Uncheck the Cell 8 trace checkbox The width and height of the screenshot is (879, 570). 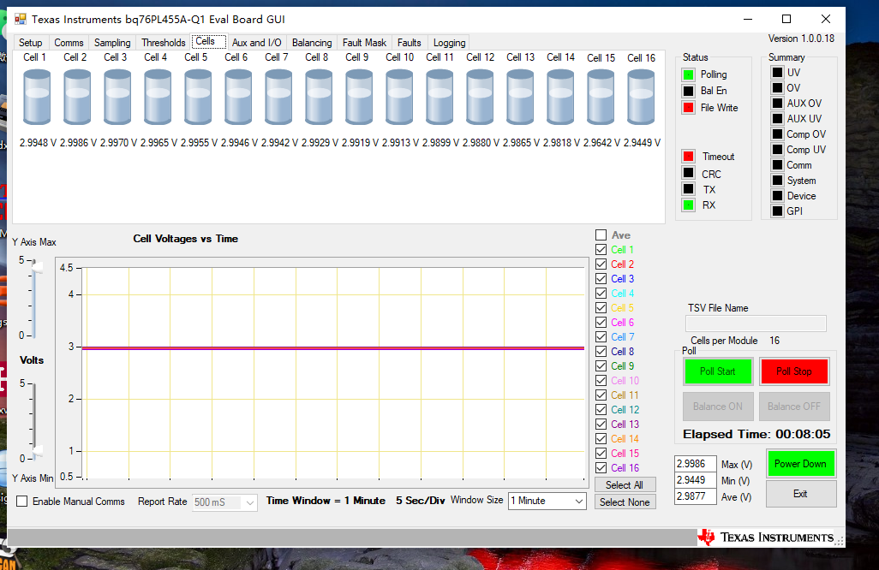601,352
